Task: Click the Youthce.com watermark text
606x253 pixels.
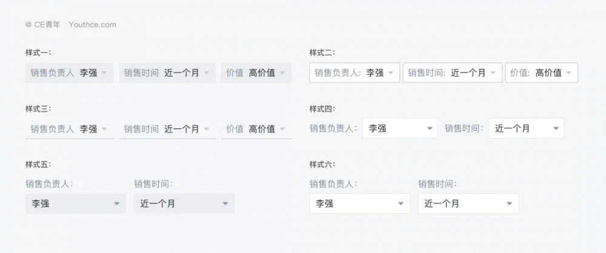Action: pyautogui.click(x=92, y=25)
